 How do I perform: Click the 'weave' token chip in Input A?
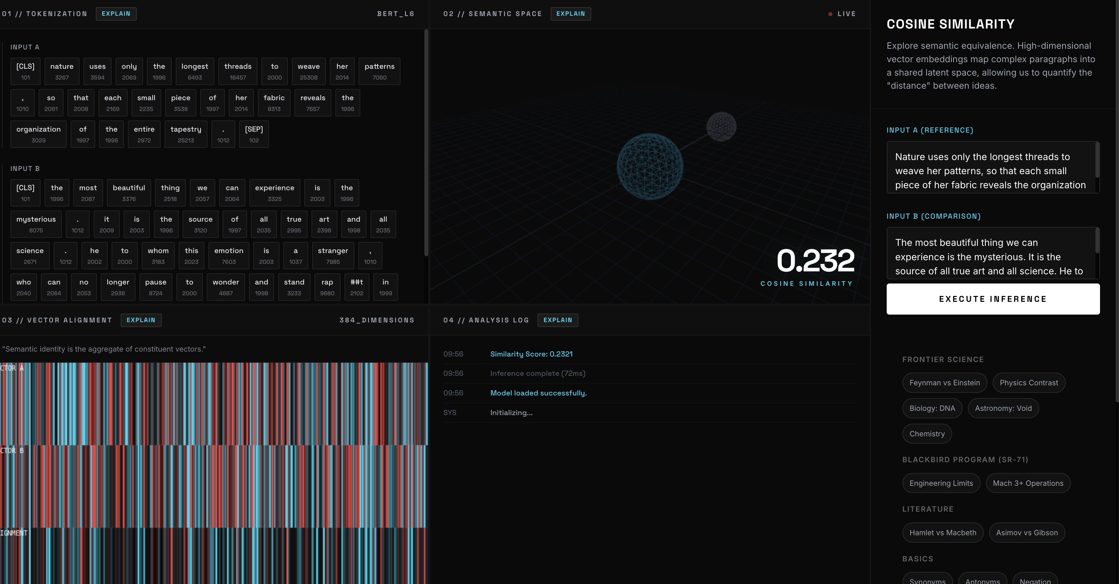[309, 71]
